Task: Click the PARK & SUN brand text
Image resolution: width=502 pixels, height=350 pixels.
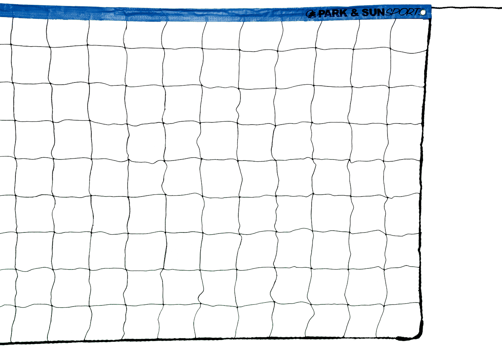Action: [351, 13]
